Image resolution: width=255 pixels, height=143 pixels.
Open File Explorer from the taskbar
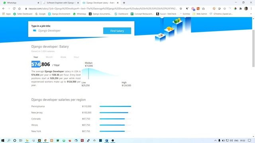click(27, 140)
